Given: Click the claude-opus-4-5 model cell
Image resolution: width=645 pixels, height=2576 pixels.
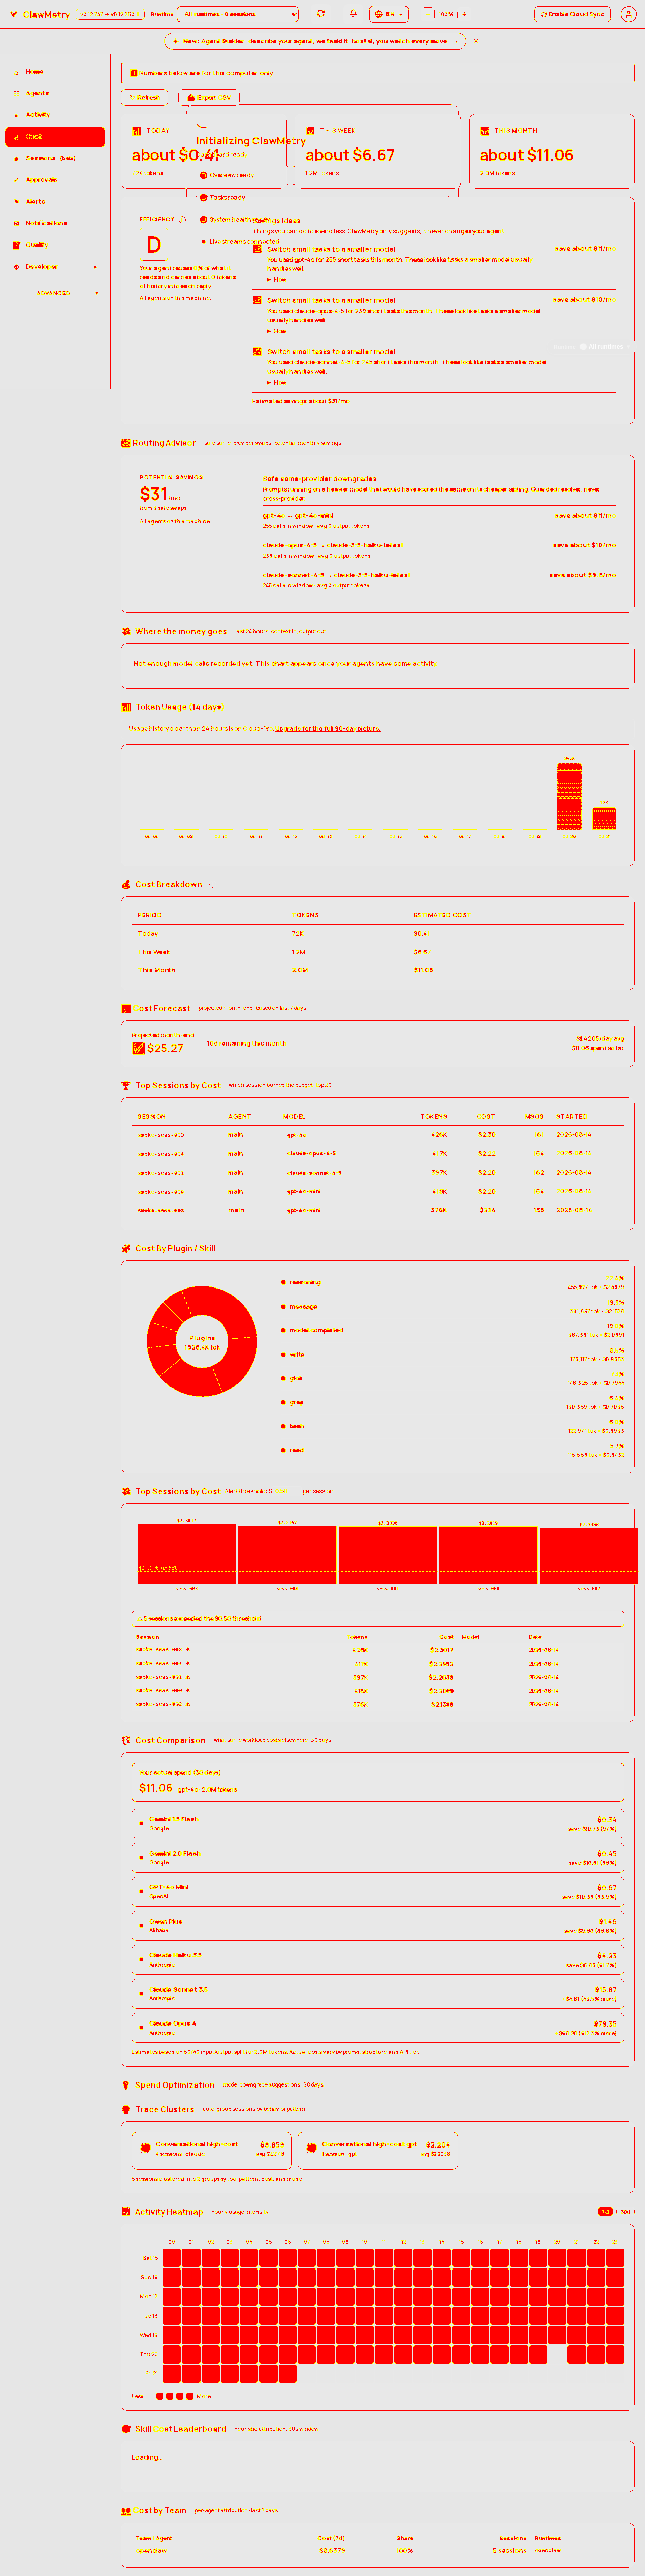Looking at the screenshot, I should pyautogui.click(x=311, y=1154).
